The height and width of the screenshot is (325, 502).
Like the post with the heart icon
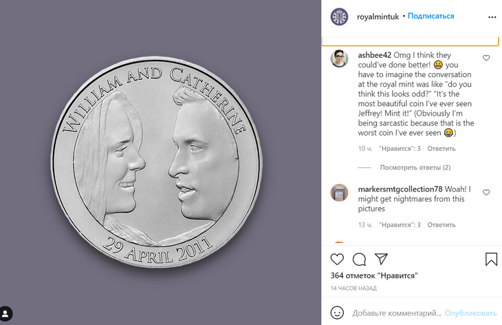click(337, 260)
